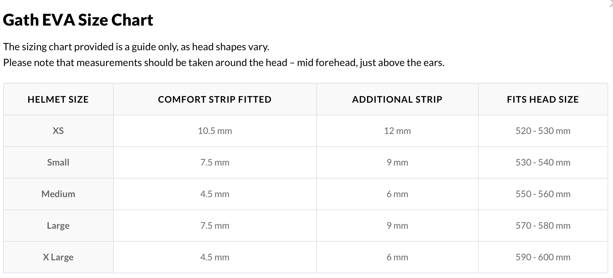Click the 10.5 mm comfort strip value
The height and width of the screenshot is (278, 613).
pos(215,131)
